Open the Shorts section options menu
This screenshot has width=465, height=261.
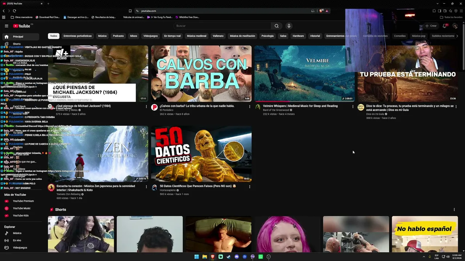(454, 210)
